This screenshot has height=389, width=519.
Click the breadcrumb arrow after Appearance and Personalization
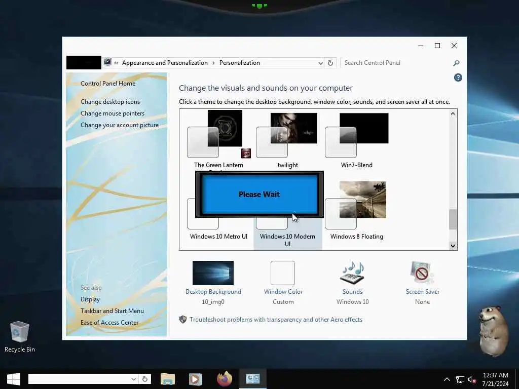(213, 63)
